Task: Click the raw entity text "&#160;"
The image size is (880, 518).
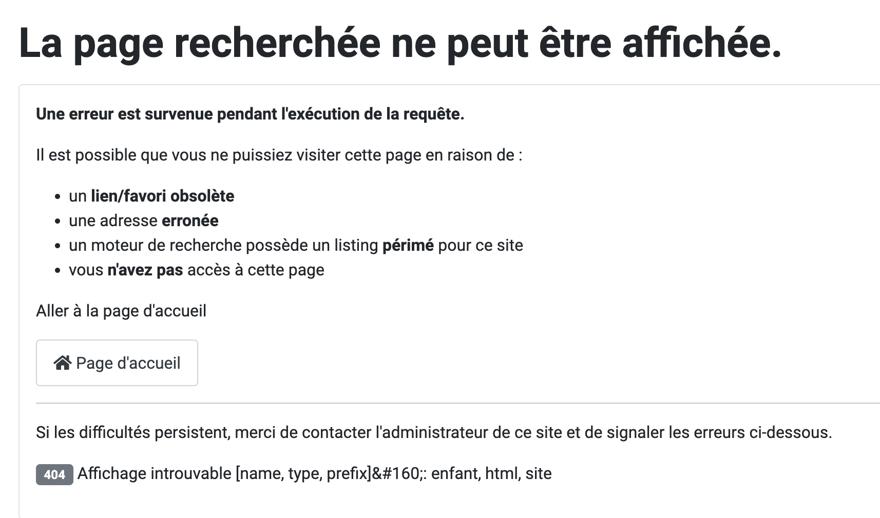Action: pos(397,473)
